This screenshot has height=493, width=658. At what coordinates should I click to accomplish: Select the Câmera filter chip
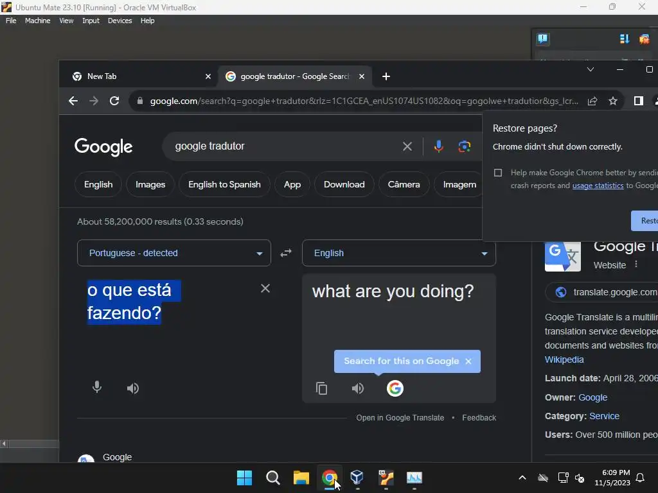[x=404, y=184]
